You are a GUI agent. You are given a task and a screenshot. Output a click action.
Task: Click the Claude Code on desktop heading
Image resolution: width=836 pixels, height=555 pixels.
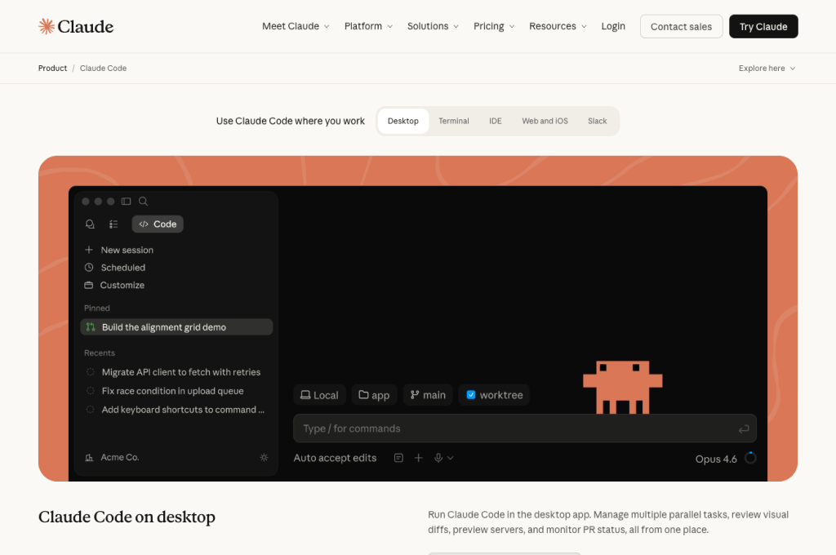[x=127, y=517]
